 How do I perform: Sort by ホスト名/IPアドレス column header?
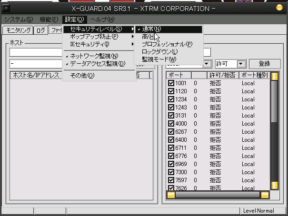[x=36, y=75]
